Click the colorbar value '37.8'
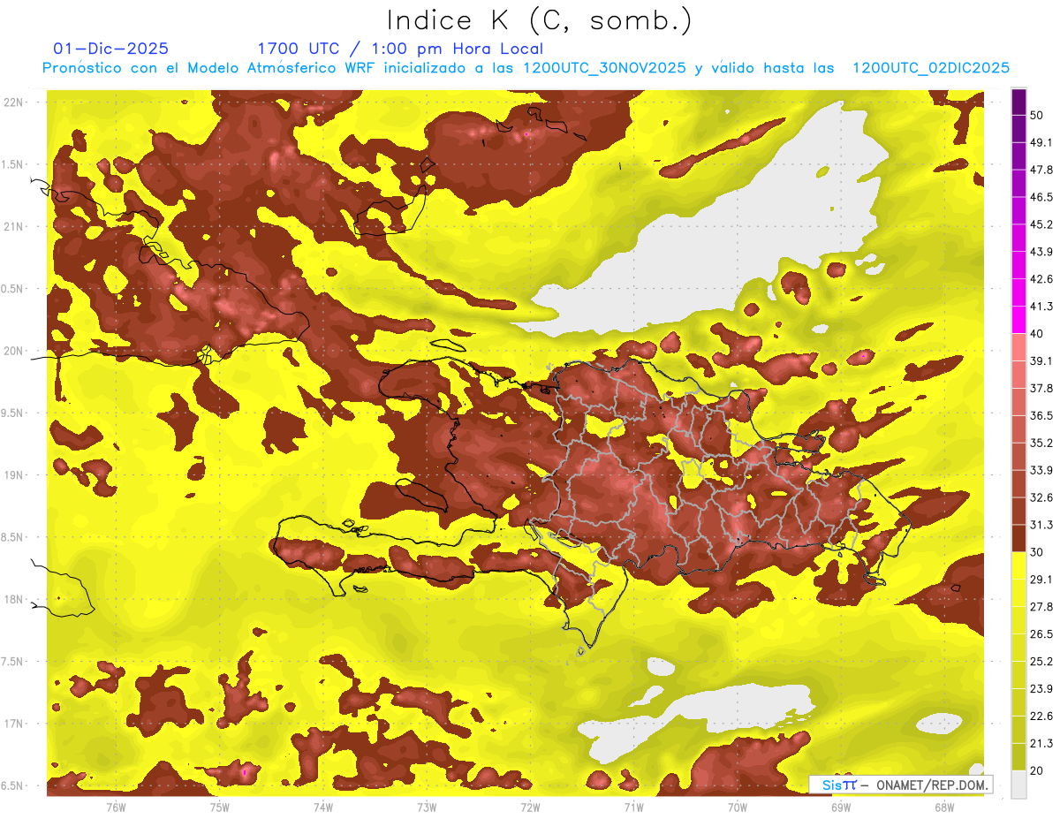The image size is (1060, 819). 1041,388
